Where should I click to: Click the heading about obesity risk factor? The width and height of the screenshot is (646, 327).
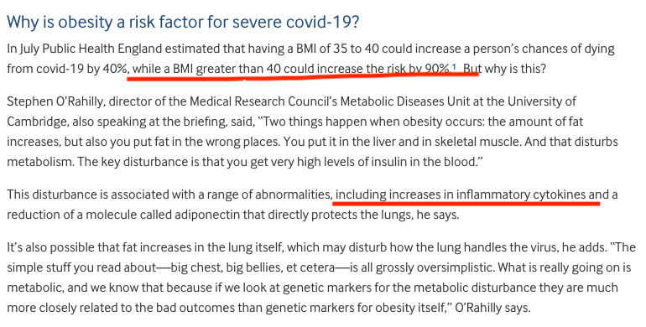coord(183,22)
